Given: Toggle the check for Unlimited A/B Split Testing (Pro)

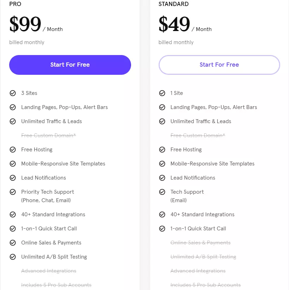Looking at the screenshot, I should 13,257.
